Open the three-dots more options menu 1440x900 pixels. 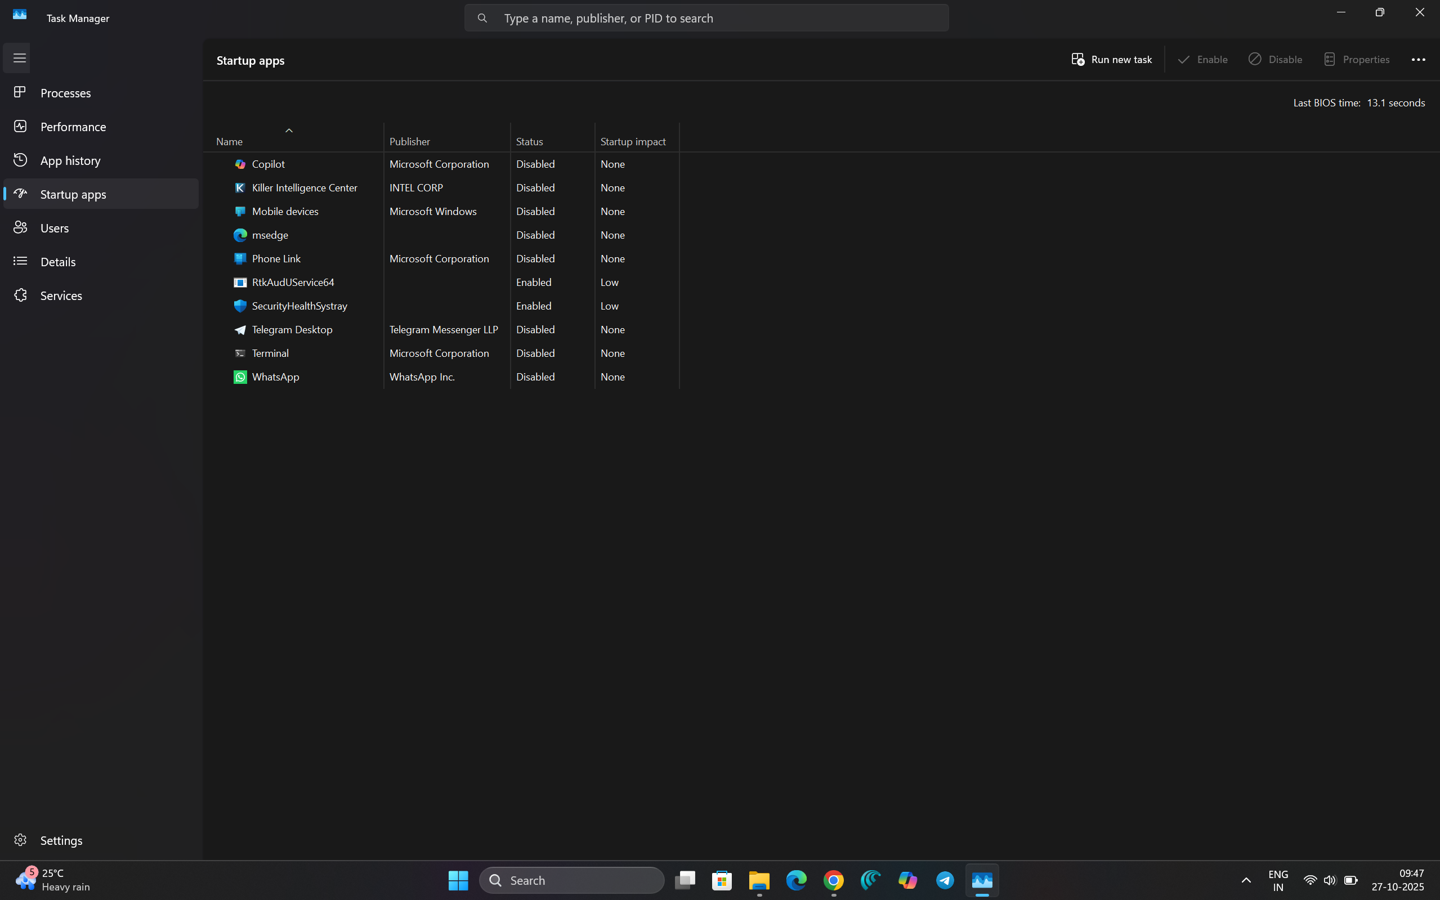(x=1418, y=60)
